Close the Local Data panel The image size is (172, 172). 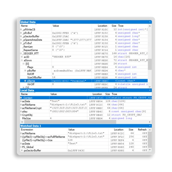150,90
